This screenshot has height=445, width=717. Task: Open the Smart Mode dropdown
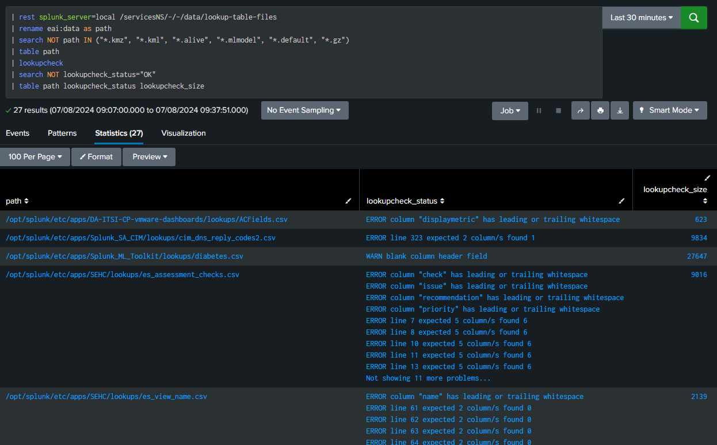pos(670,110)
